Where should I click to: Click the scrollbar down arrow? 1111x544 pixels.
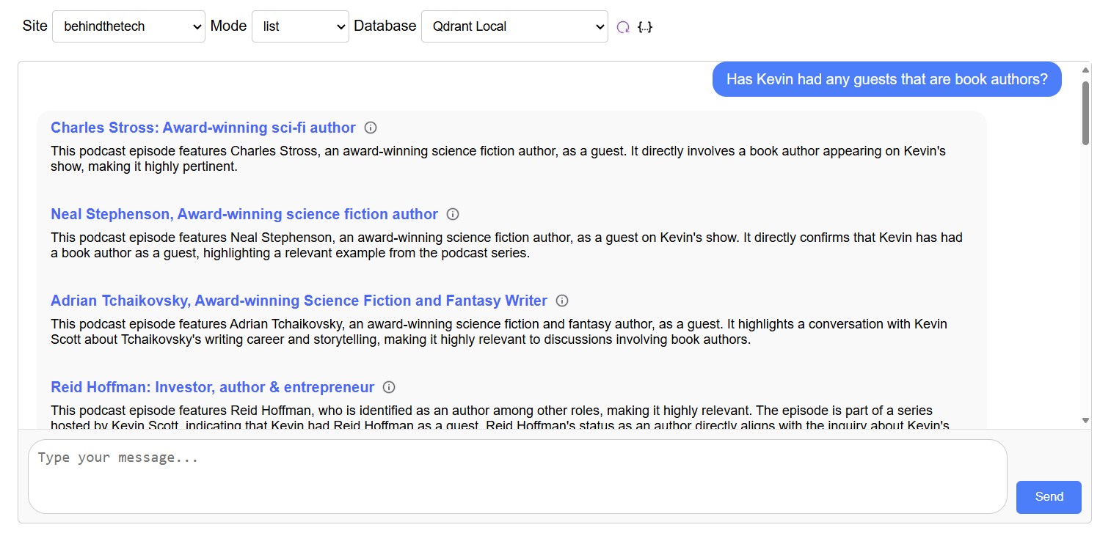(1085, 420)
